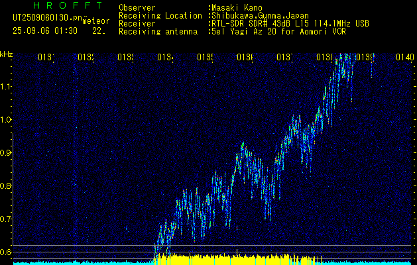
Task: Click the Observer label
Action: tap(137, 8)
